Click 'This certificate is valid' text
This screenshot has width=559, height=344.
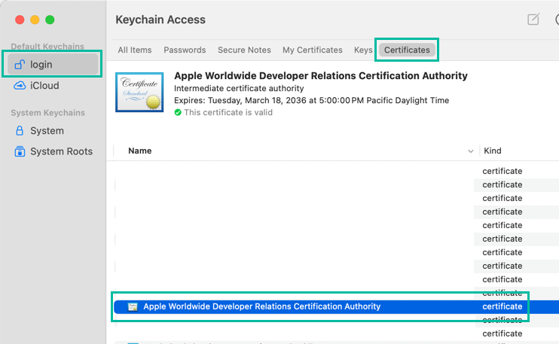coord(228,112)
